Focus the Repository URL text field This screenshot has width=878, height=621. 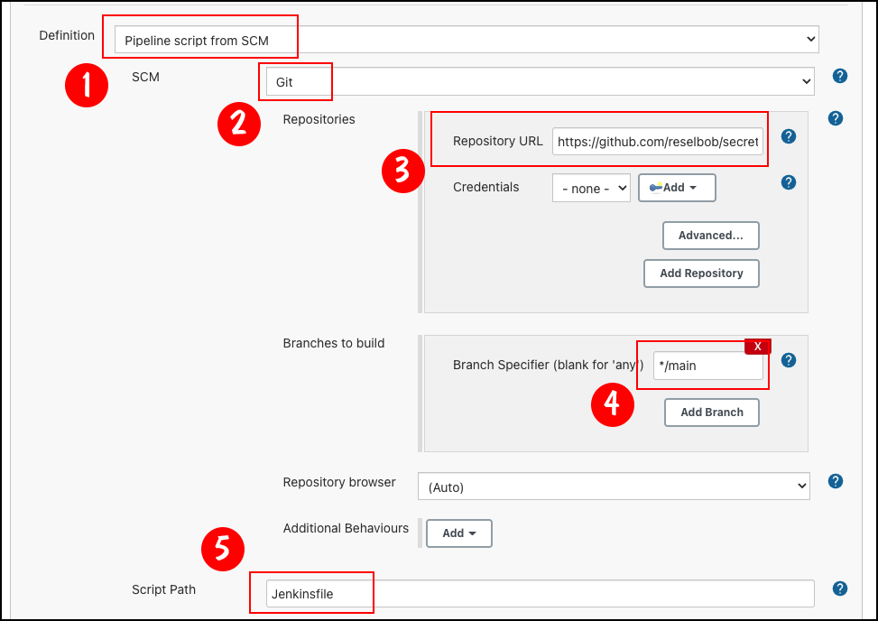pyautogui.click(x=658, y=142)
